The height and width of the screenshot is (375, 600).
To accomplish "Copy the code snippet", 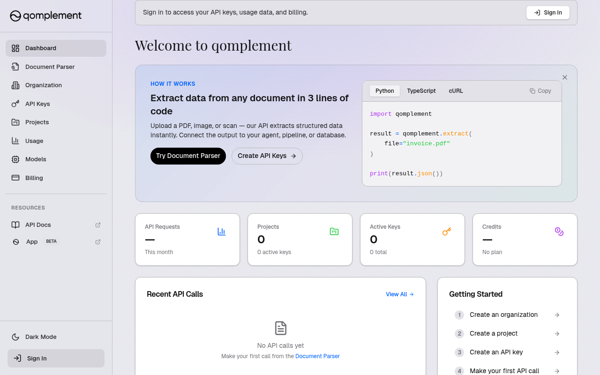I will tap(540, 91).
